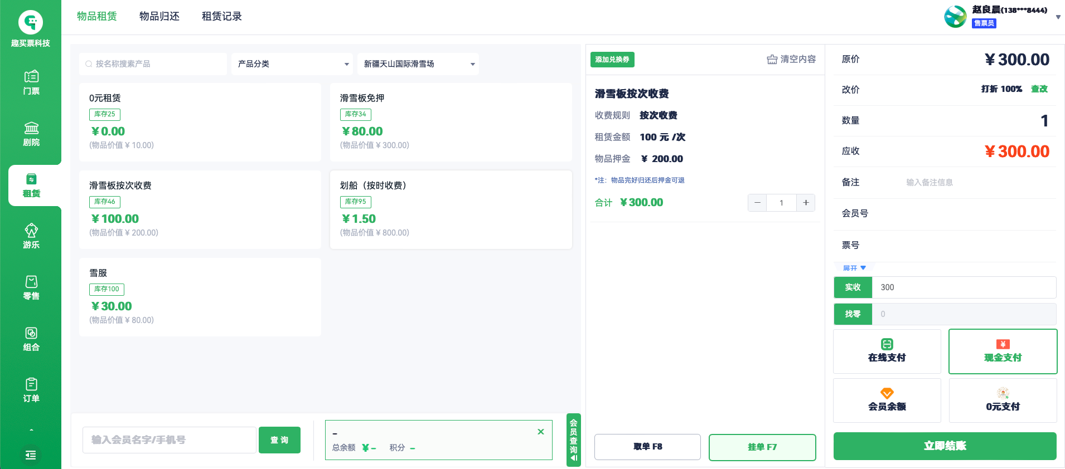Increase quantity with the plus stepper

[x=806, y=203]
